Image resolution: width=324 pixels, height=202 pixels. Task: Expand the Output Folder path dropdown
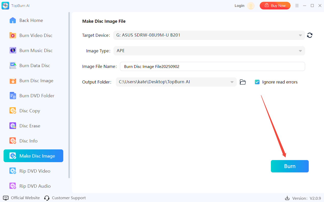(232, 82)
